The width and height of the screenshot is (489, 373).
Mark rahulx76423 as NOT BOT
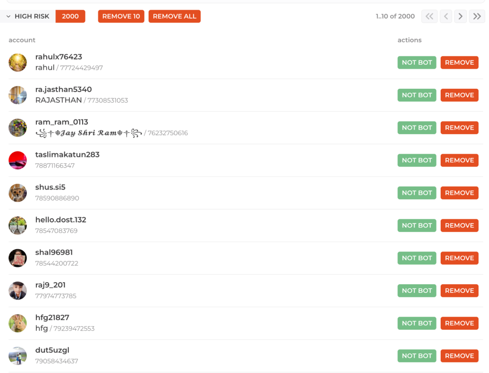416,62
